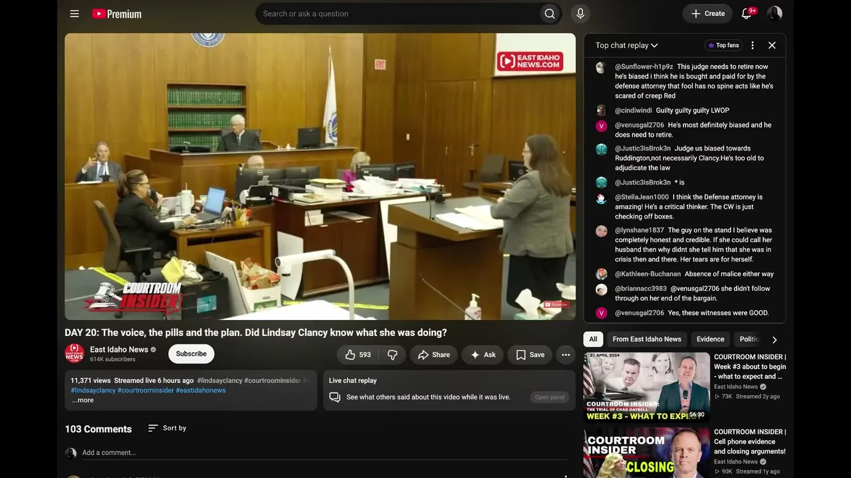Viewport: 851px width, 478px height.
Task: Click the search magnifier icon
Action: coord(550,14)
